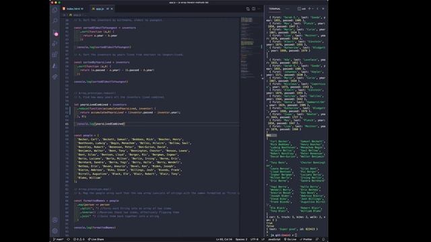Screen dimensions: 431x242
Task: Switch to the index.html editor tab
Action: tap(73, 9)
